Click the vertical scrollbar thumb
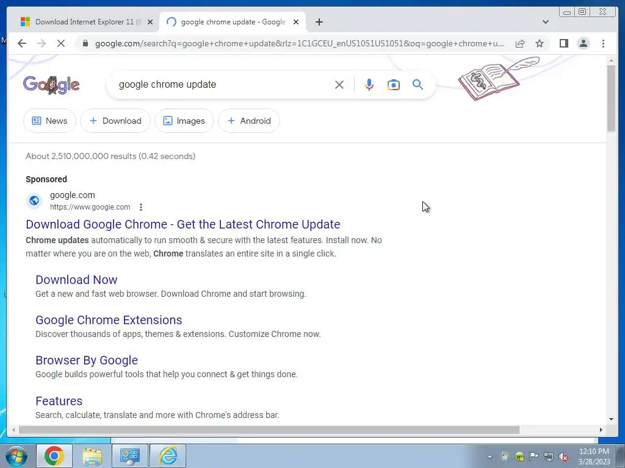 click(611, 98)
